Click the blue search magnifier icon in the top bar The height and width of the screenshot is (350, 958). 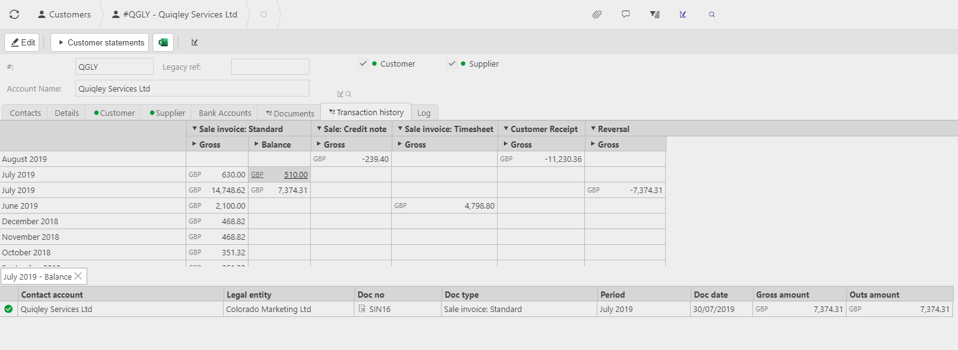pos(712,14)
